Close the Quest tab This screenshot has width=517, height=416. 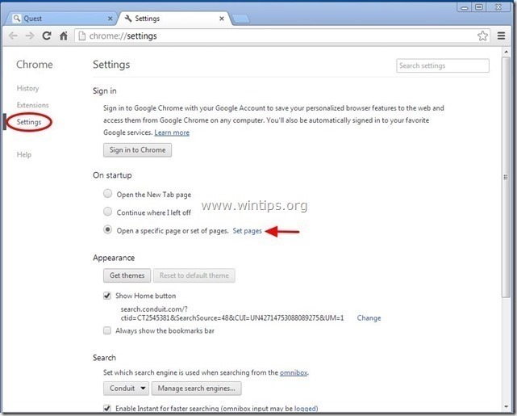coord(110,19)
